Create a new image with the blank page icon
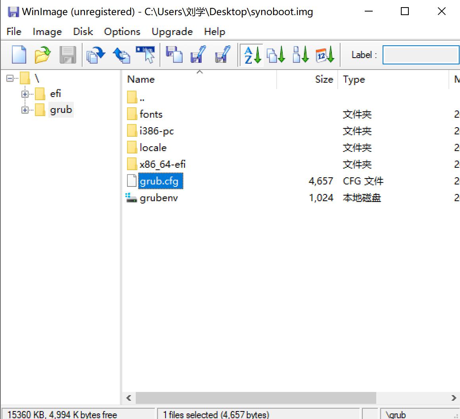 pos(19,54)
